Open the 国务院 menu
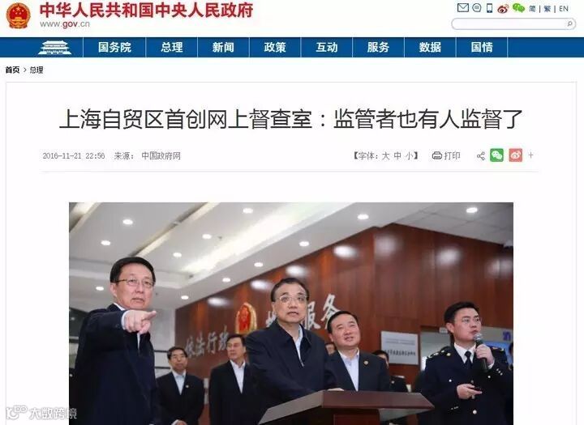The image size is (584, 425). click(x=114, y=47)
